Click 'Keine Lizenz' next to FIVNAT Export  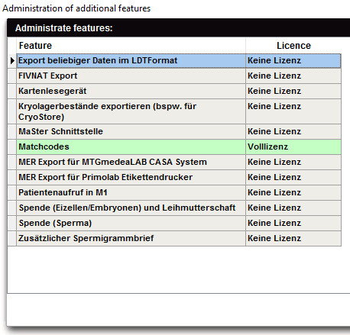tap(293, 76)
